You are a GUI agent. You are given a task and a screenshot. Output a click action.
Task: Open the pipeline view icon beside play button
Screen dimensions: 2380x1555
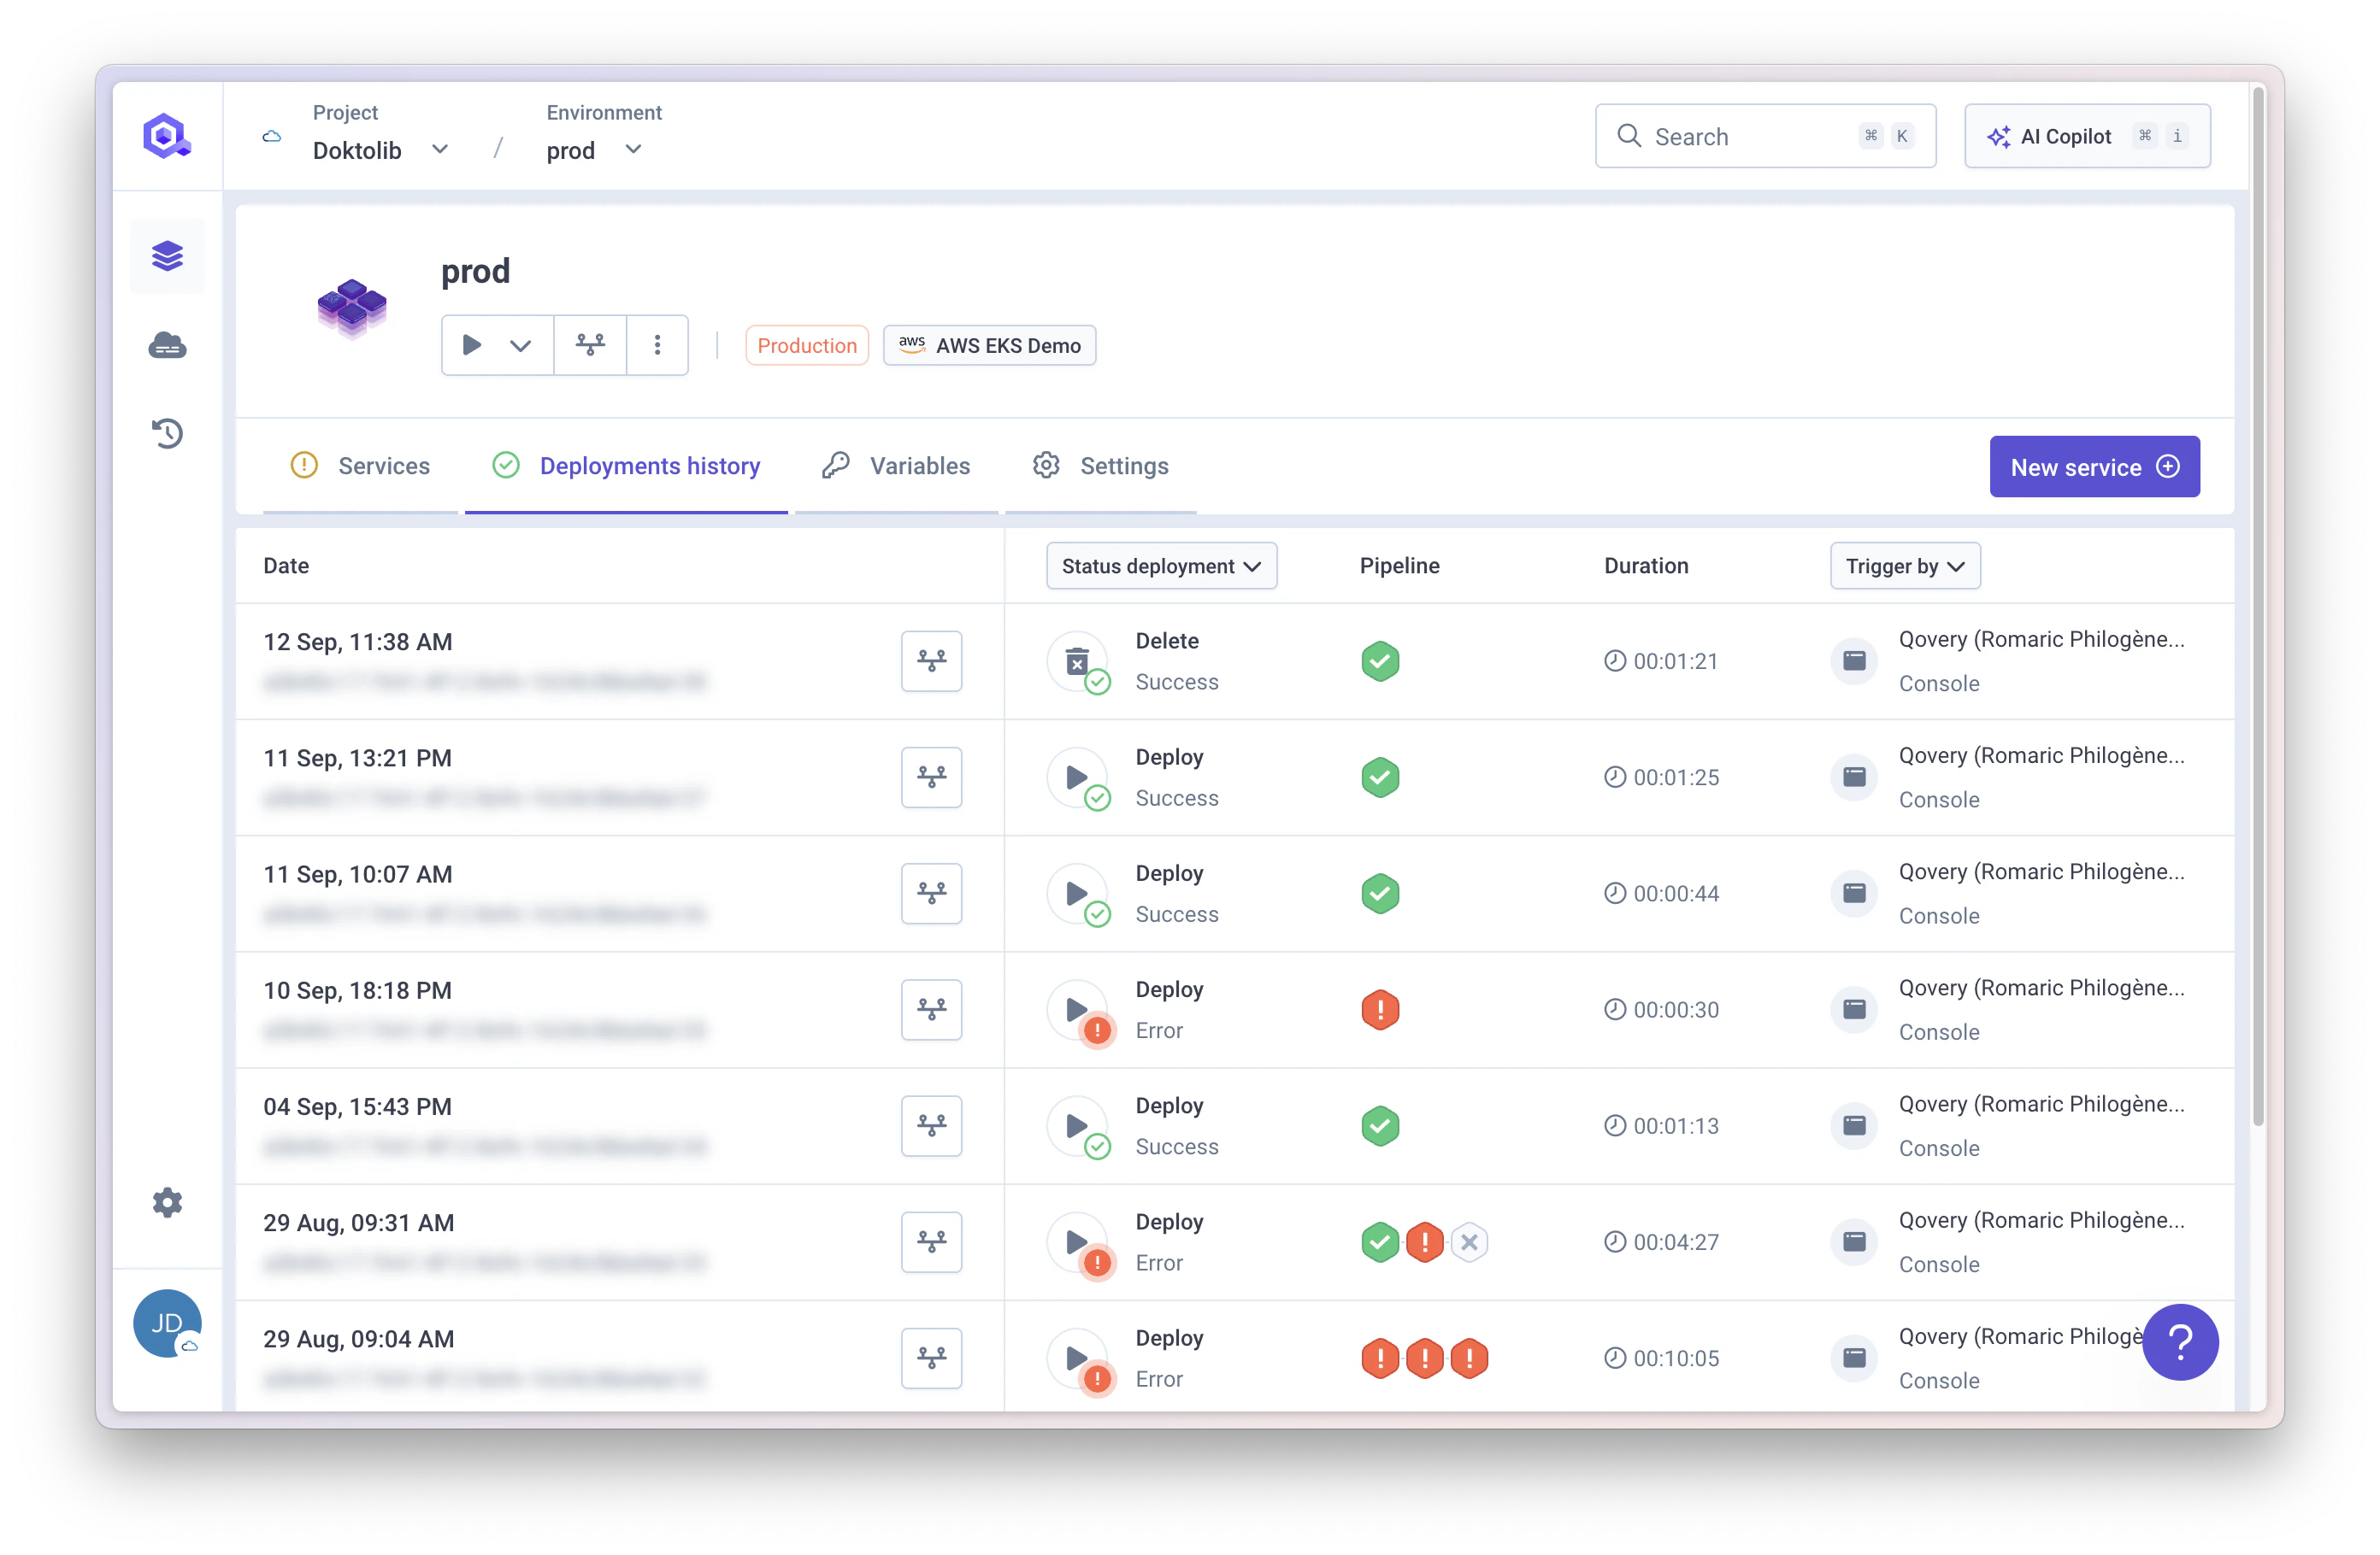[590, 345]
